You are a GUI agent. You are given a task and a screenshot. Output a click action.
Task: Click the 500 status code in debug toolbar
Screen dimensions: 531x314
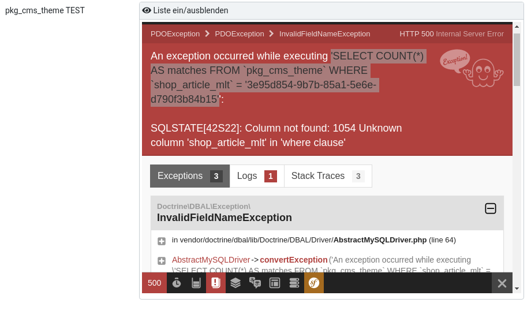point(155,283)
